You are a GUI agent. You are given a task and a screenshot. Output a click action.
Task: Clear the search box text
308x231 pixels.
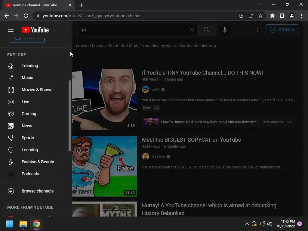[x=192, y=30]
